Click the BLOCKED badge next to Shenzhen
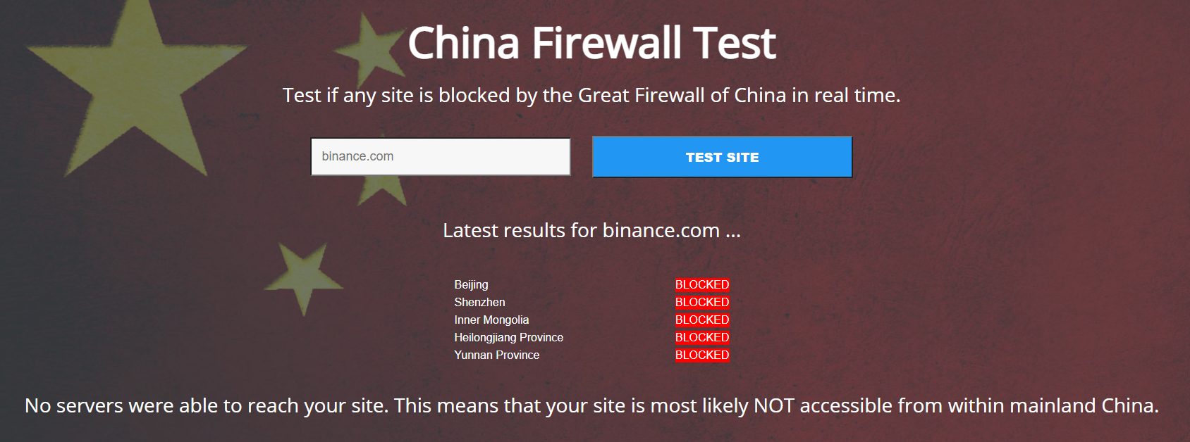Image resolution: width=1190 pixels, height=442 pixels. point(702,302)
